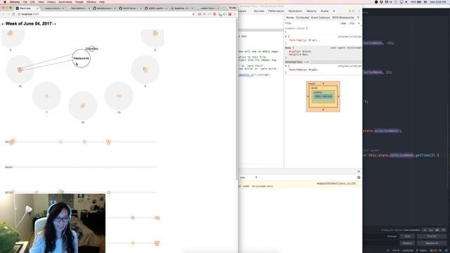450x253 pixels.
Task: Open DevTools three-dot customize menu
Action: [x=359, y=11]
